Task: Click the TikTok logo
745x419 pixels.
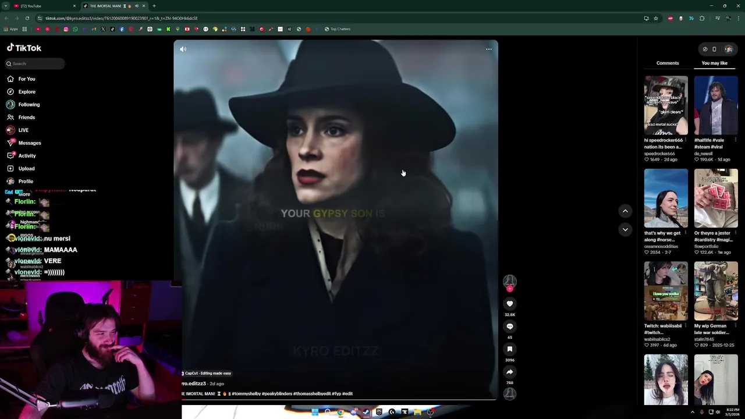Action: [x=24, y=48]
